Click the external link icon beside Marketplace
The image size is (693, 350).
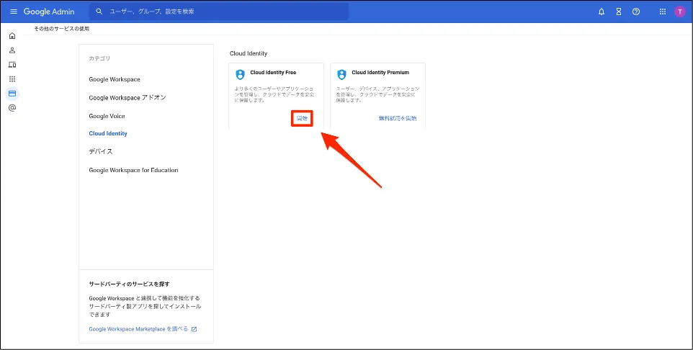(194, 329)
